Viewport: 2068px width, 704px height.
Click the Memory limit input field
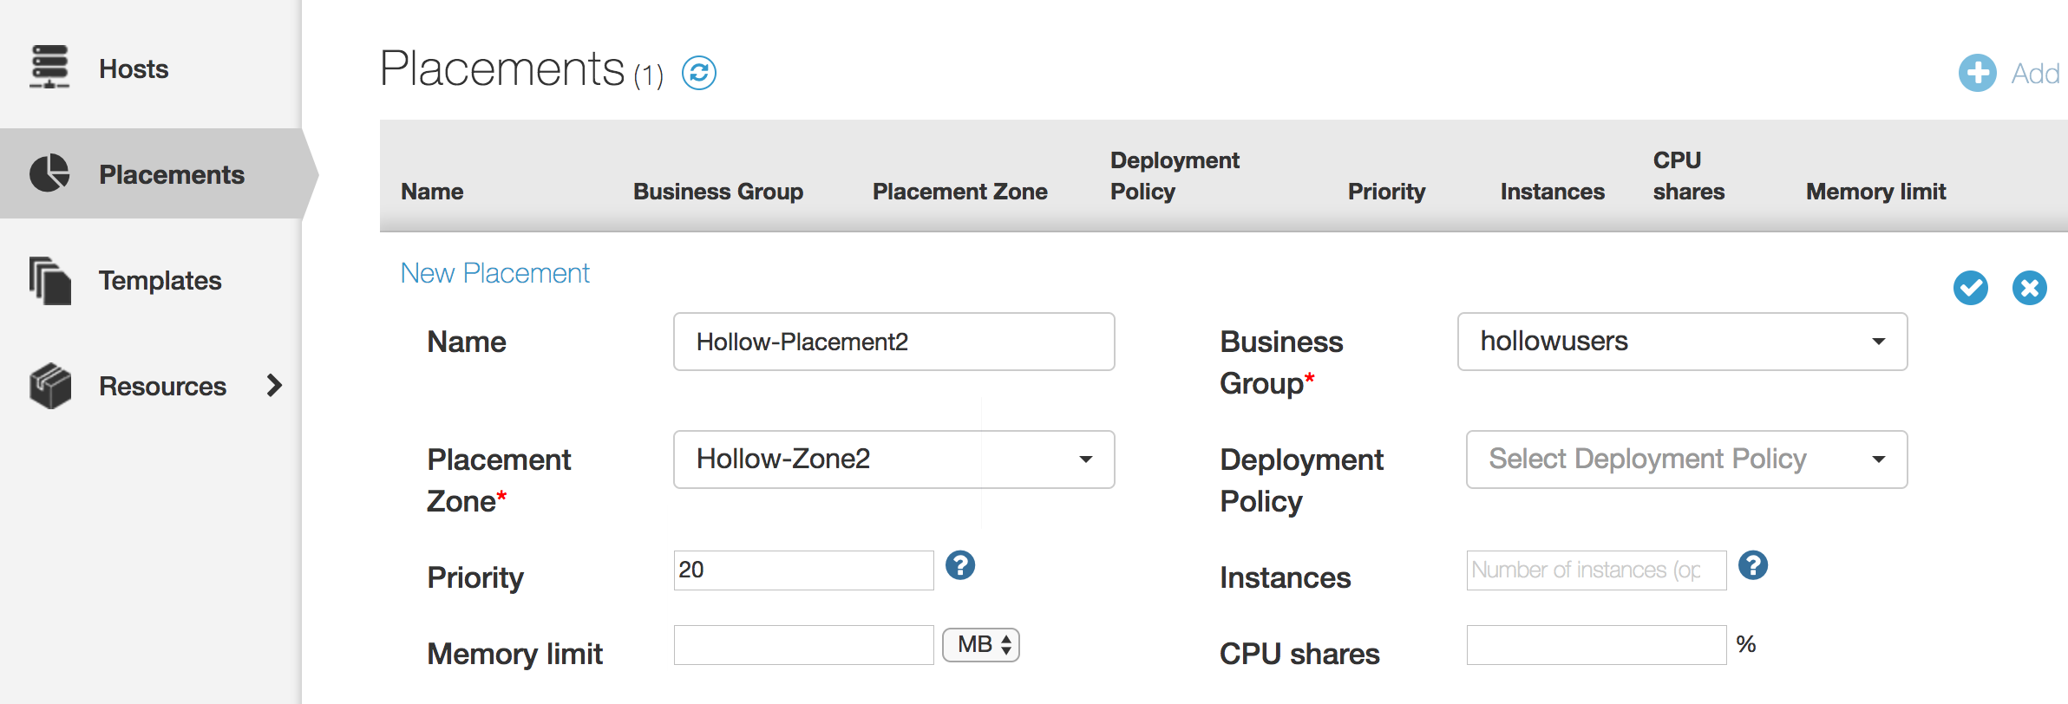(803, 645)
